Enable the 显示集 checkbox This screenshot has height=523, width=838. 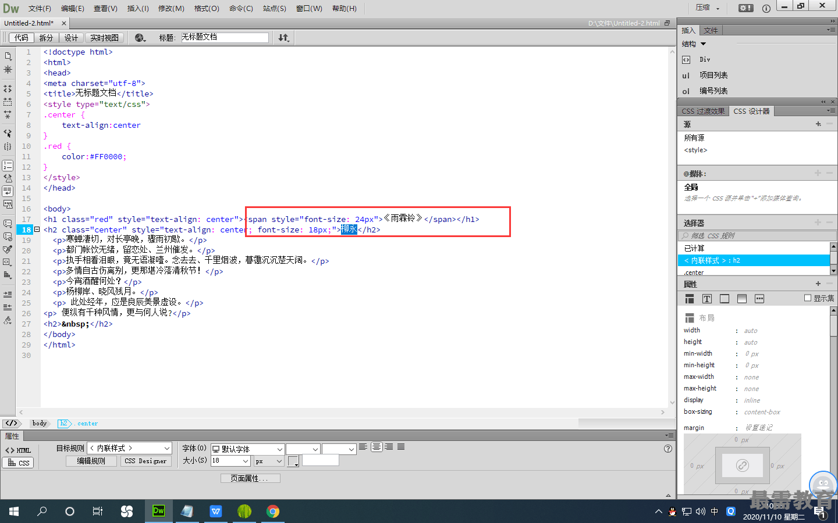pos(808,298)
